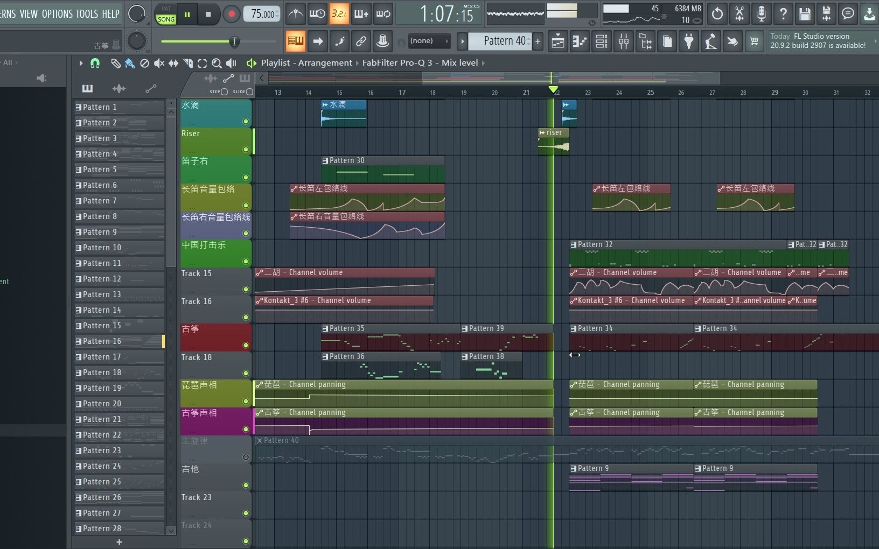This screenshot has height=549, width=879.
Task: Pause playback
Action: coord(187,15)
